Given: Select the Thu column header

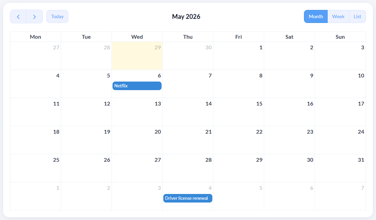Looking at the screenshot, I should coord(188,37).
